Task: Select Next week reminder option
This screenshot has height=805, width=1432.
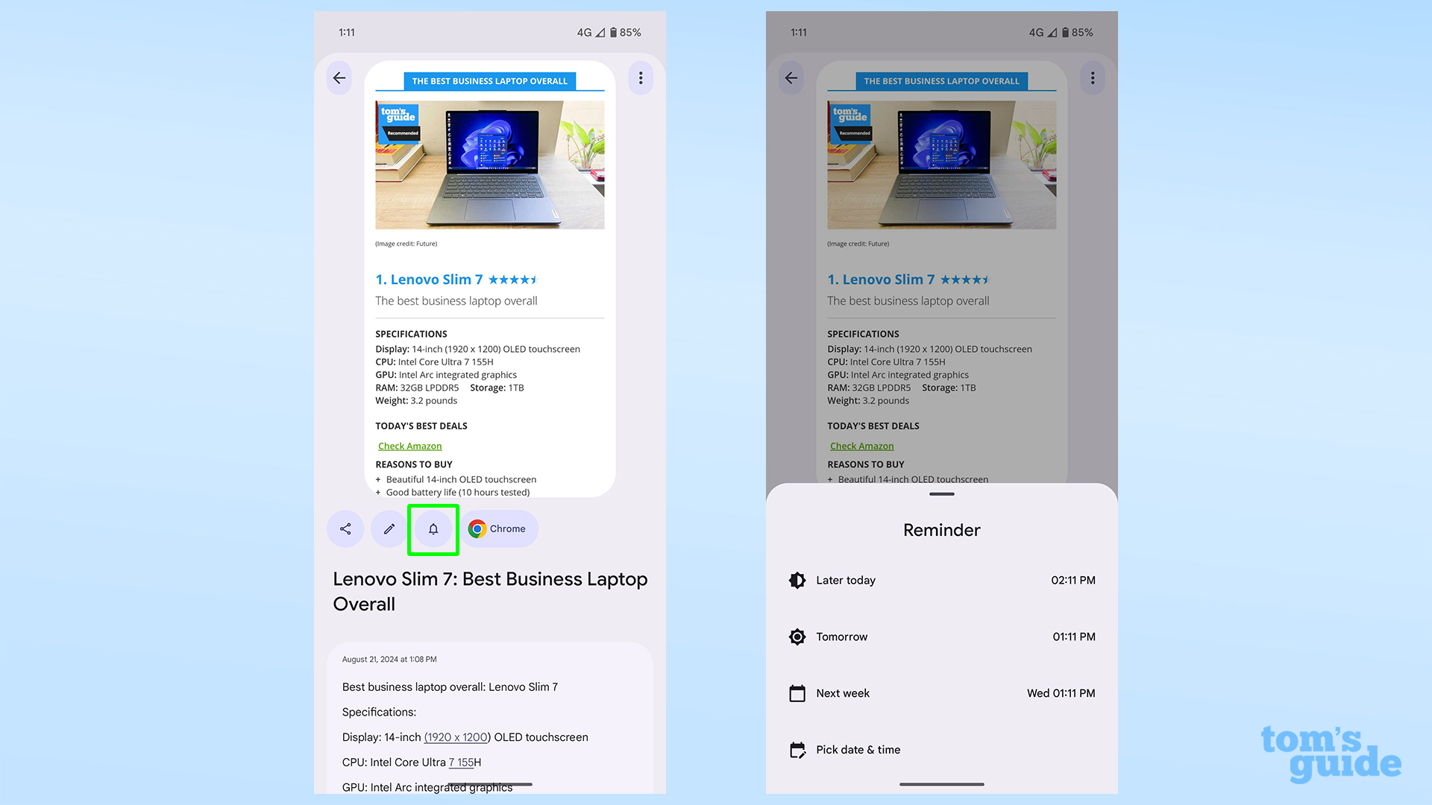Action: (940, 693)
